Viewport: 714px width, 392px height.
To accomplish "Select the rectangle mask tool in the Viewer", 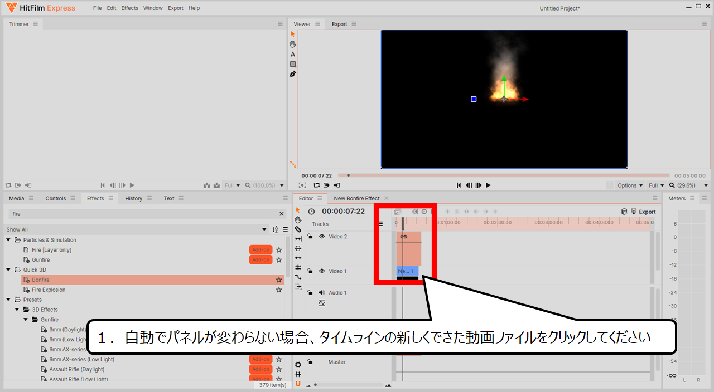I will 293,65.
